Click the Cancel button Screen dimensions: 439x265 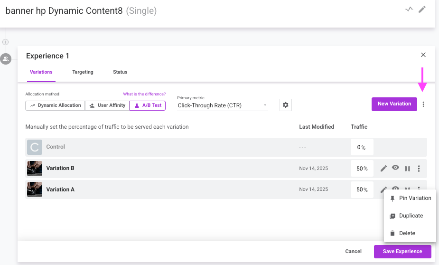coord(353,251)
